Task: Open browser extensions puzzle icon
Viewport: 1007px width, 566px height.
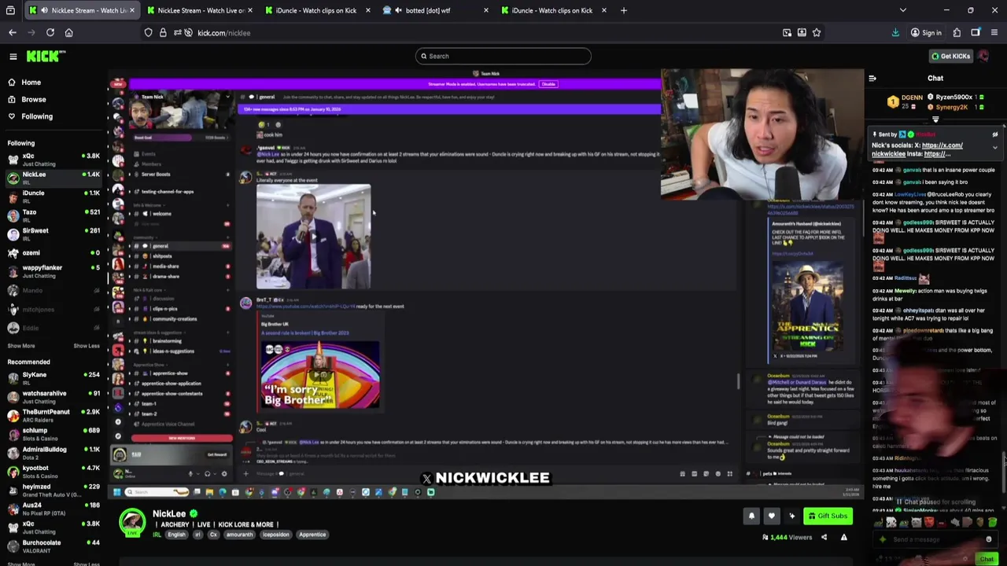Action: (957, 33)
